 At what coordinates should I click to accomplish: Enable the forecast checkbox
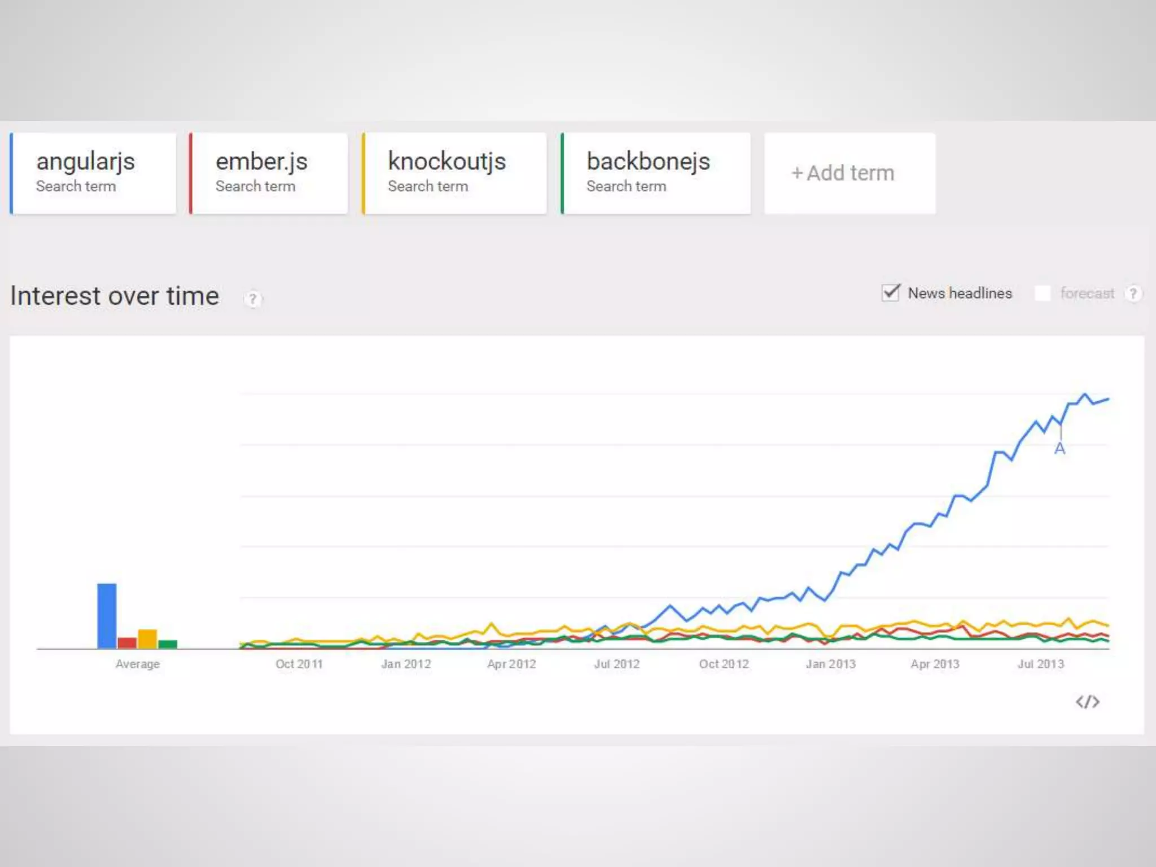[1042, 294]
